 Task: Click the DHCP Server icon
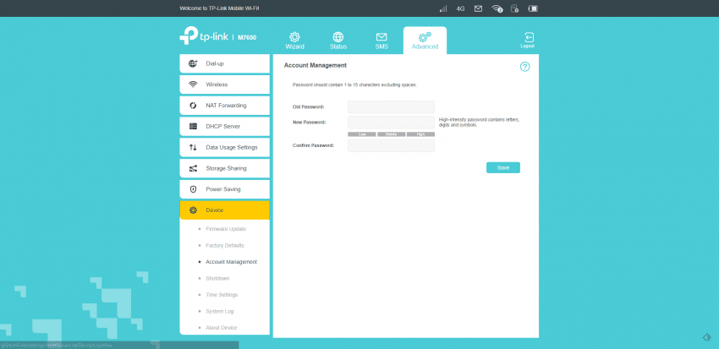193,127
